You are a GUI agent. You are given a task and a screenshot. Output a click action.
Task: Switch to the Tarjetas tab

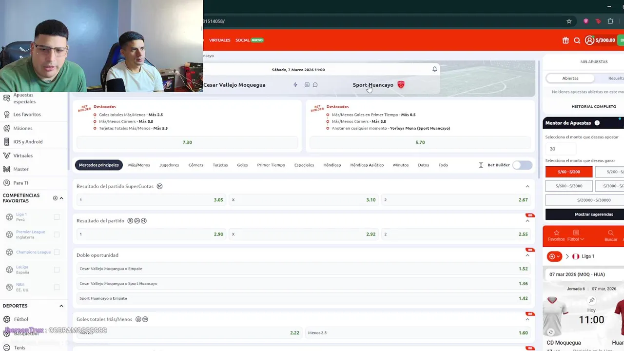220,165
